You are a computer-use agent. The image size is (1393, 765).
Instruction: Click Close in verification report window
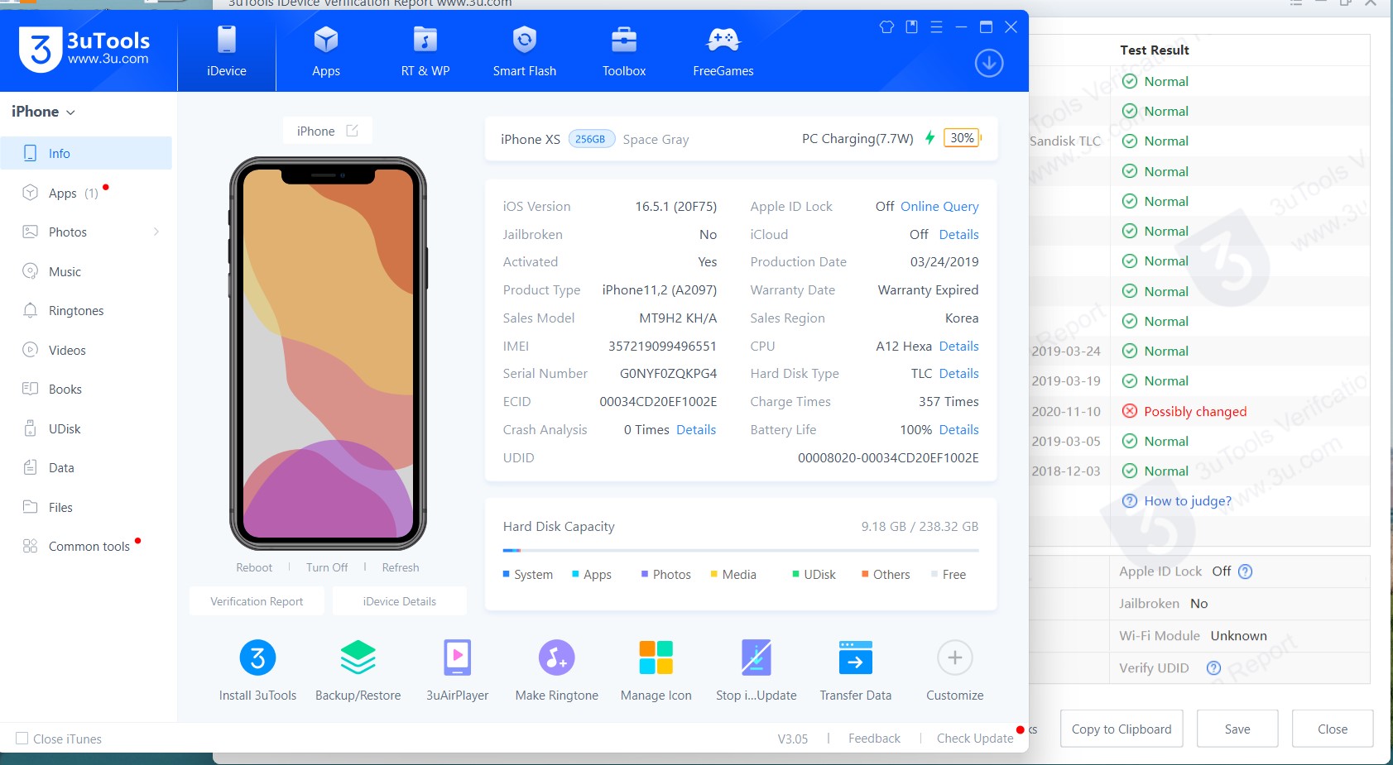[1333, 729]
